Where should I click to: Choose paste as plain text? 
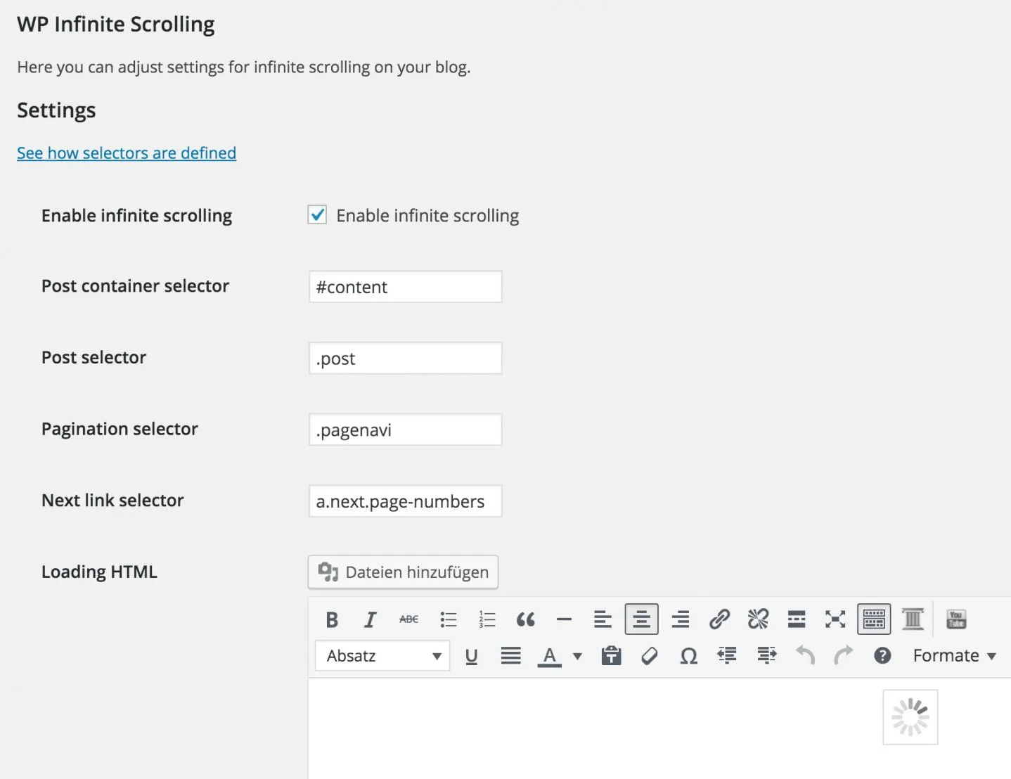click(x=611, y=656)
